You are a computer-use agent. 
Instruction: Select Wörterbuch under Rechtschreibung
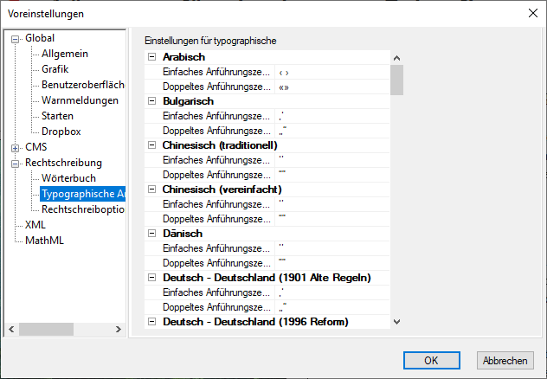point(69,178)
